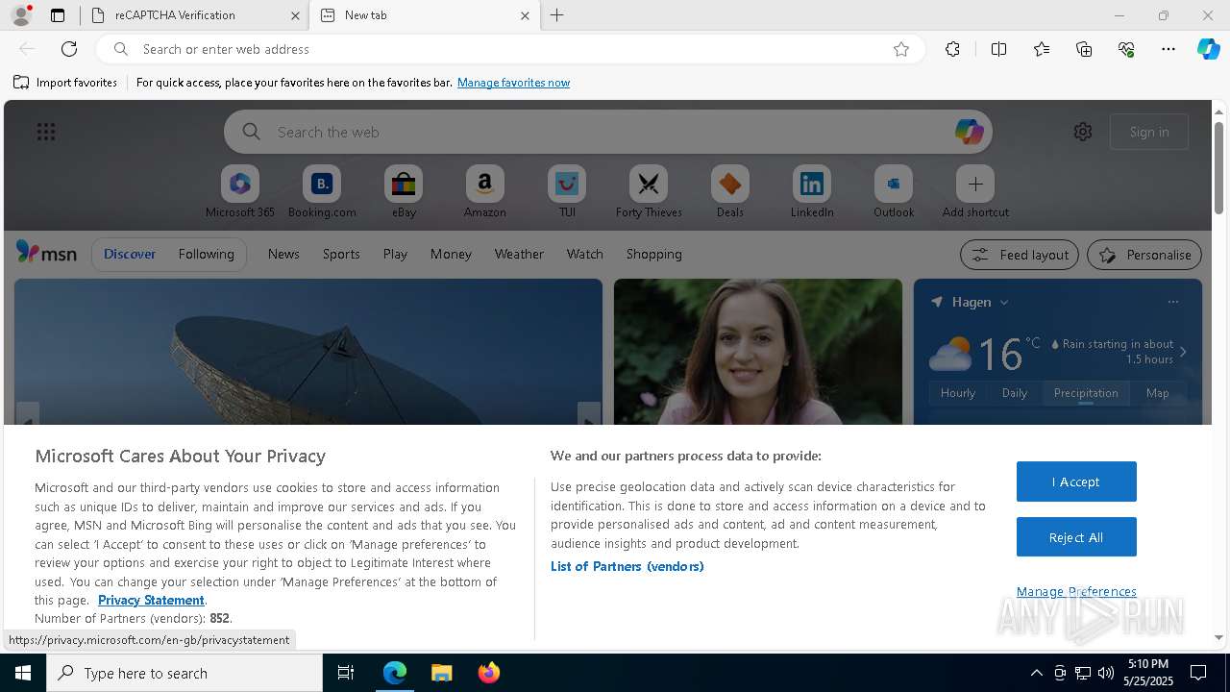Open Windows Start menu
Screen dimensions: 1230x692
click(x=23, y=673)
